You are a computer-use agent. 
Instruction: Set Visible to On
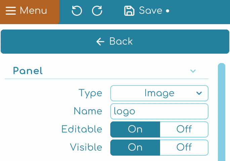(x=135, y=148)
